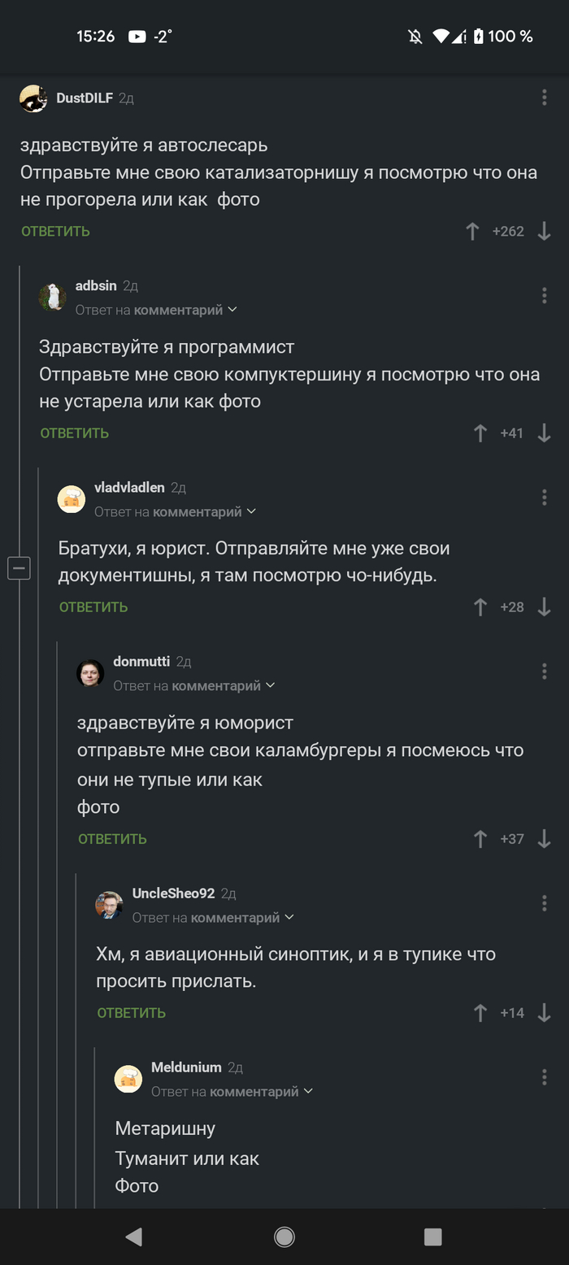This screenshot has width=569, height=1265.
Task: Open UncleSheo92's profile via username
Action: (x=173, y=893)
